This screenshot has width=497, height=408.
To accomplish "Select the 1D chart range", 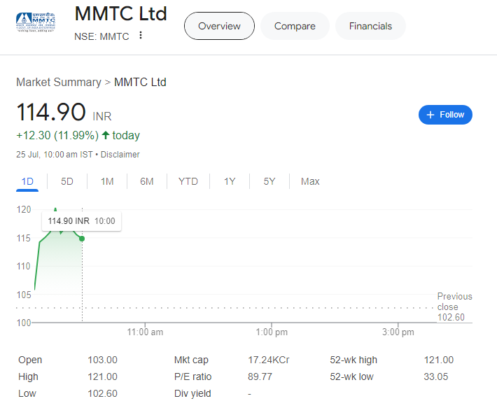I will coord(27,181).
